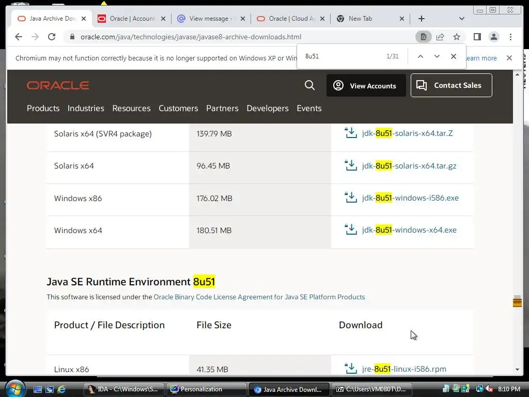Open the Developers menu
The image size is (529, 397).
tap(268, 109)
